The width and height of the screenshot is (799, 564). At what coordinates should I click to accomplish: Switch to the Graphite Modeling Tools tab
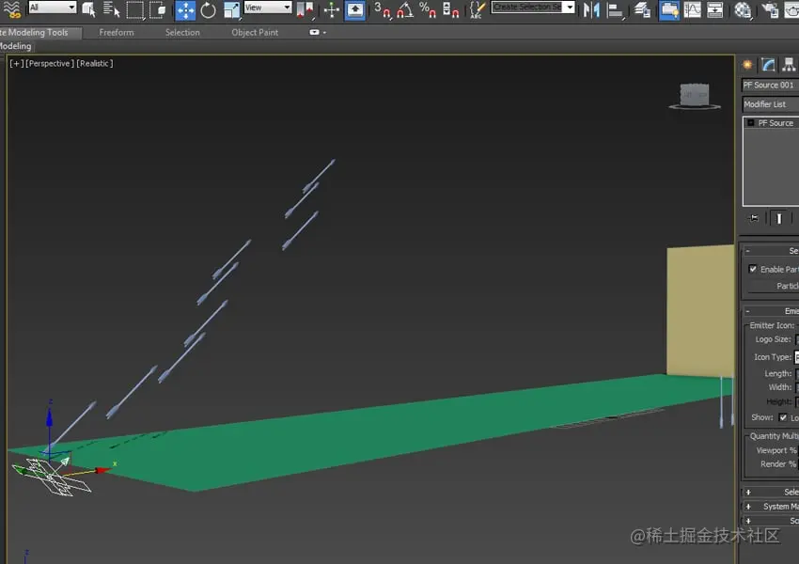coord(39,32)
